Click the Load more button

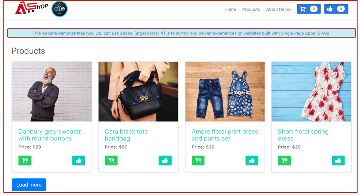pyautogui.click(x=29, y=185)
